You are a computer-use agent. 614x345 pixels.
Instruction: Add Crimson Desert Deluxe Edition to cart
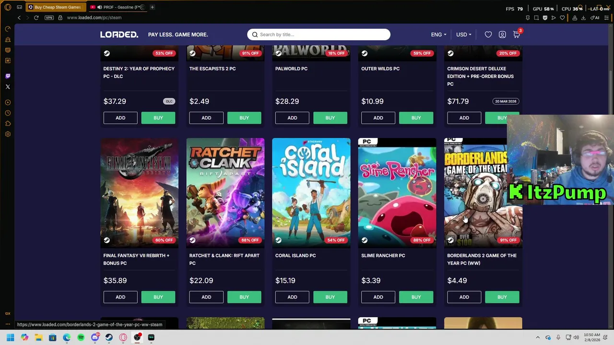coord(464,118)
